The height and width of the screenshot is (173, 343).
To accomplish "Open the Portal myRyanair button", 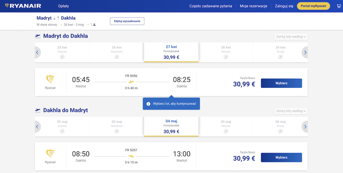I will tap(313, 6).
